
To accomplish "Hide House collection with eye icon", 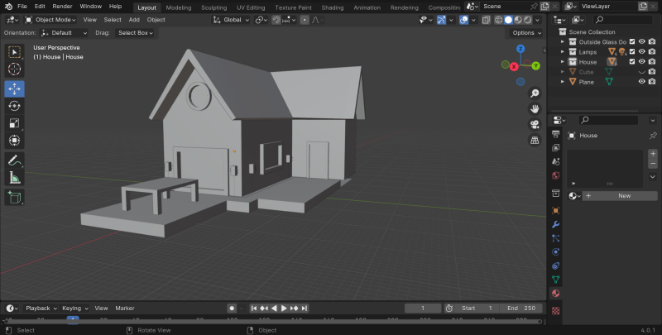I will pos(642,61).
